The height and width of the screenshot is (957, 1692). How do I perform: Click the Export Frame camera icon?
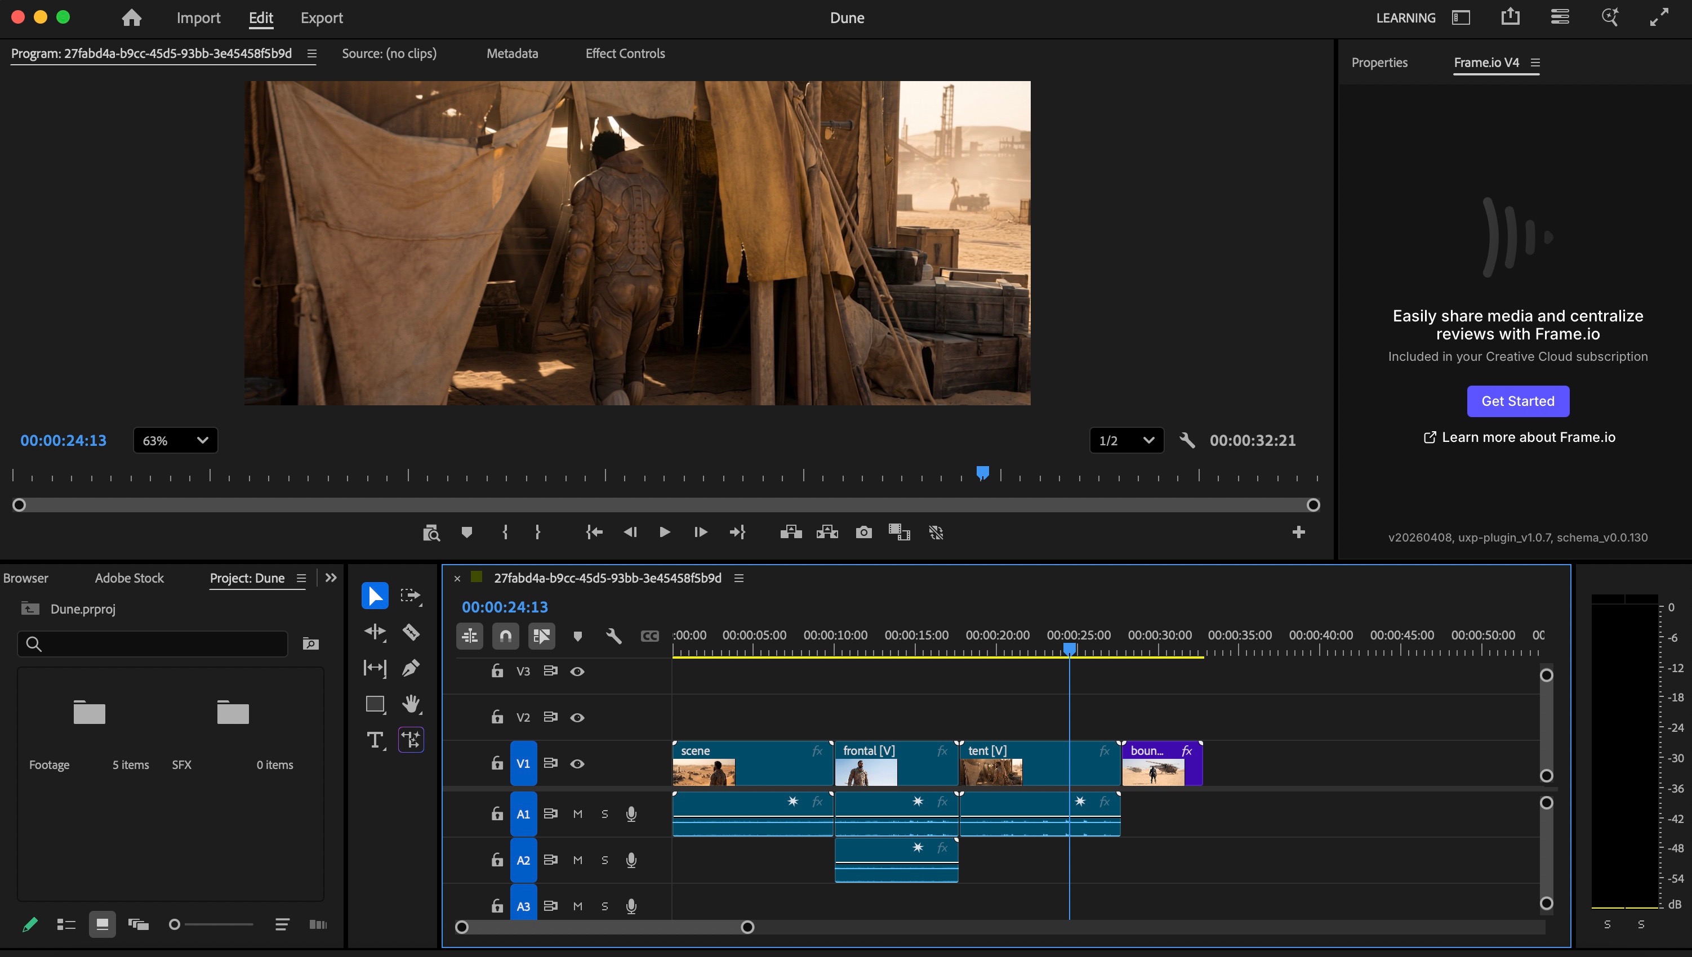tap(863, 533)
